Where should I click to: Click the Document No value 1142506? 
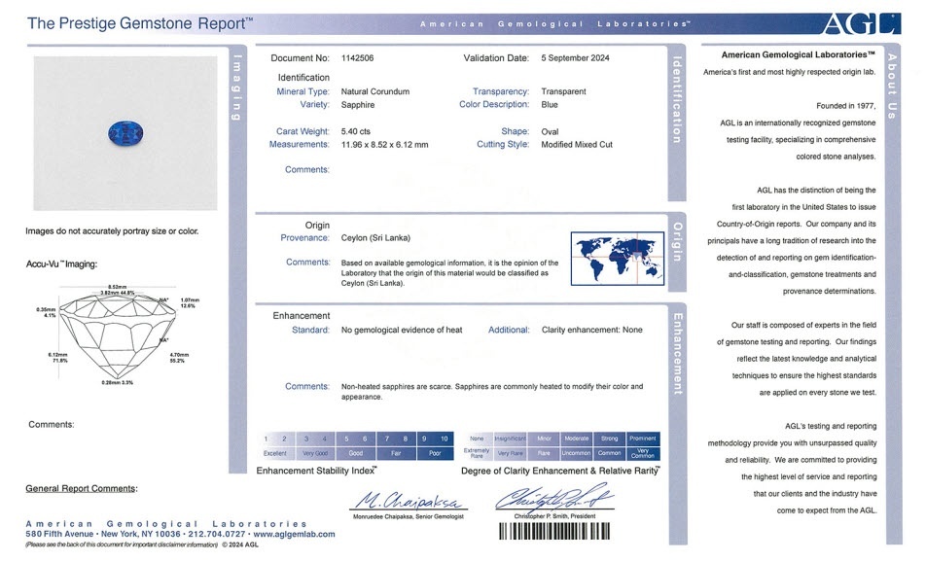pos(360,58)
